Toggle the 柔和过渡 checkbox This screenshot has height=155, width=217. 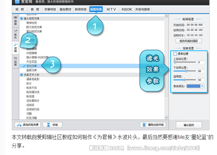(175, 54)
